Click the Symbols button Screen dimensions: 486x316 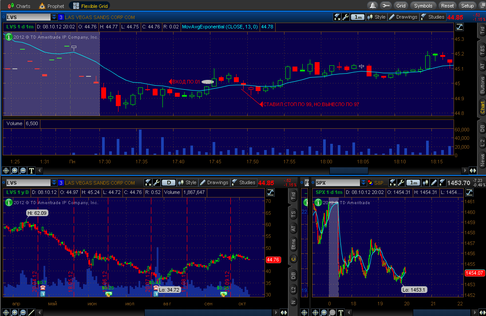423,6
